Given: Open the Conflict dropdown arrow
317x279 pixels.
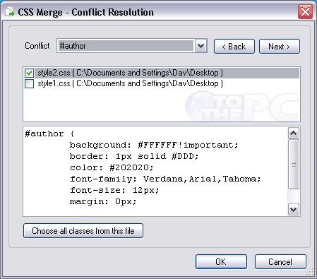Looking at the screenshot, I should pyautogui.click(x=201, y=46).
